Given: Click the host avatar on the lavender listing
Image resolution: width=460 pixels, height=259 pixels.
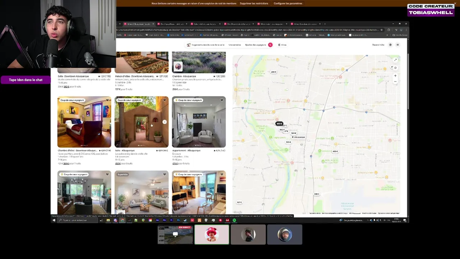Looking at the screenshot, I should point(178,67).
